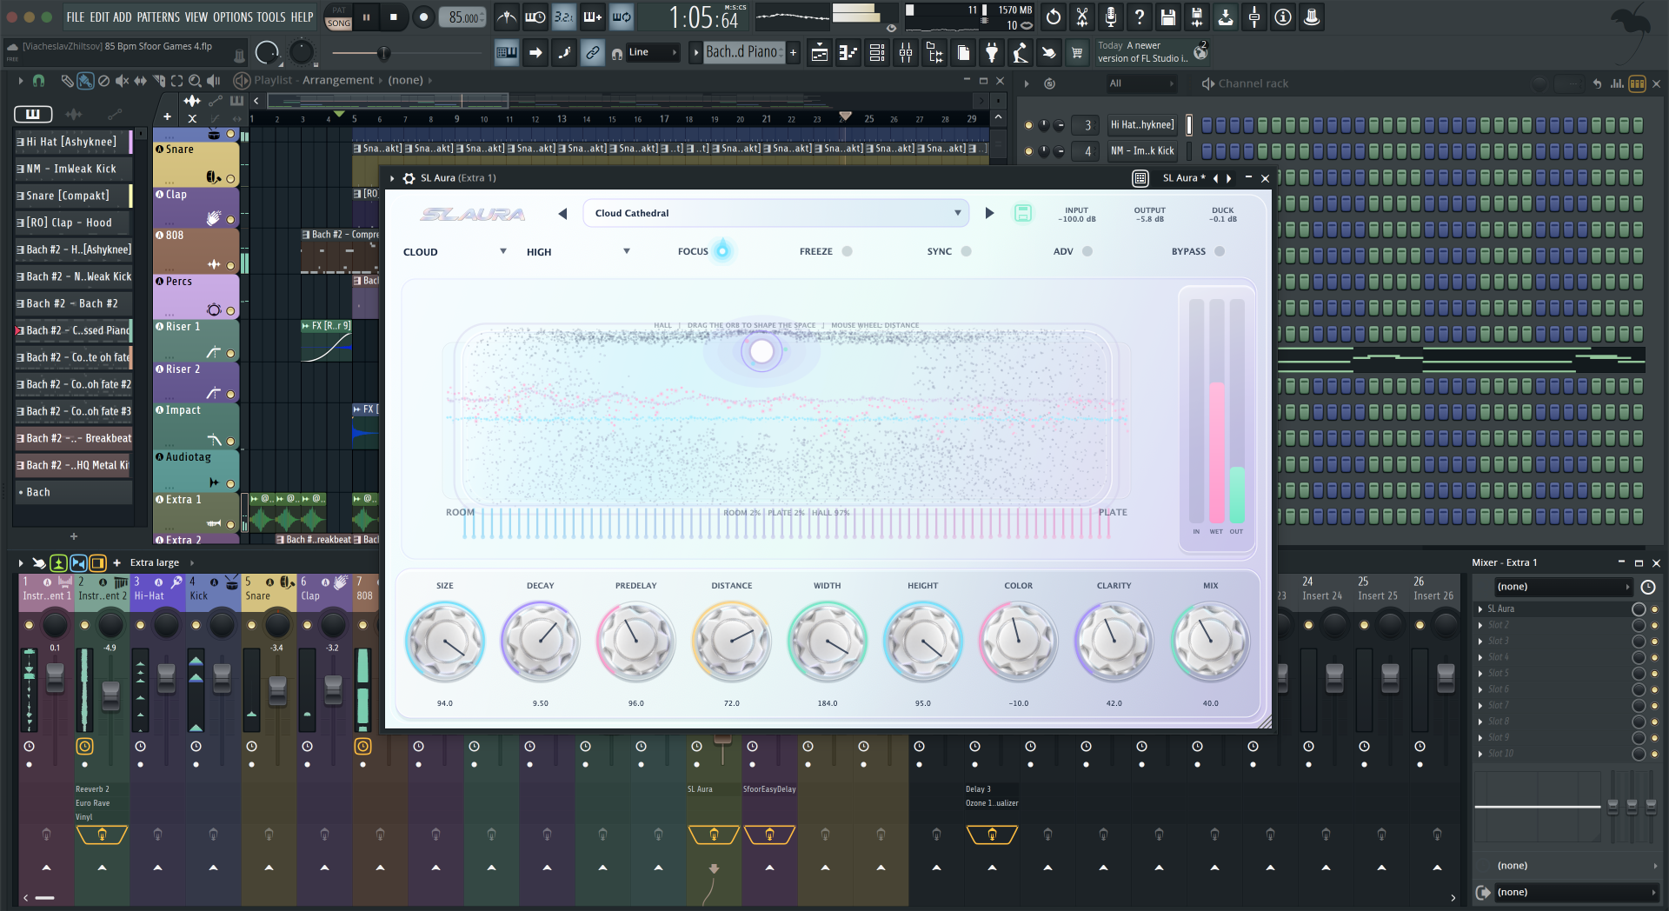Click the record button in transport
Image resolution: width=1669 pixels, height=911 pixels.
pyautogui.click(x=423, y=17)
